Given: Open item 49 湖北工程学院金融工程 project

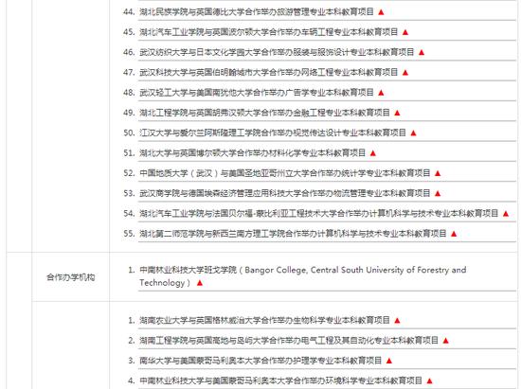Looking at the screenshot, I should coord(264,113).
